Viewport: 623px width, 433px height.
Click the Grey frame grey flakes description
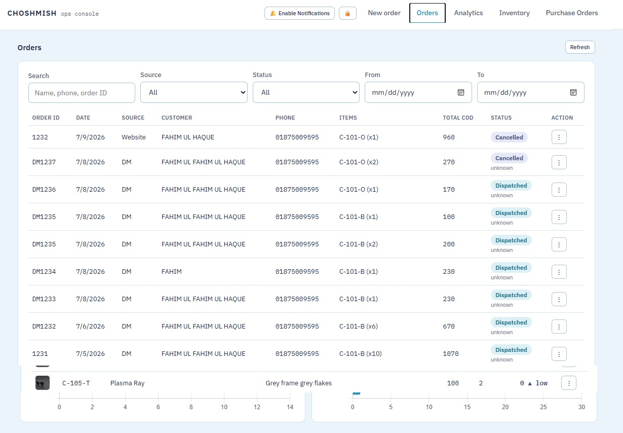tap(299, 383)
